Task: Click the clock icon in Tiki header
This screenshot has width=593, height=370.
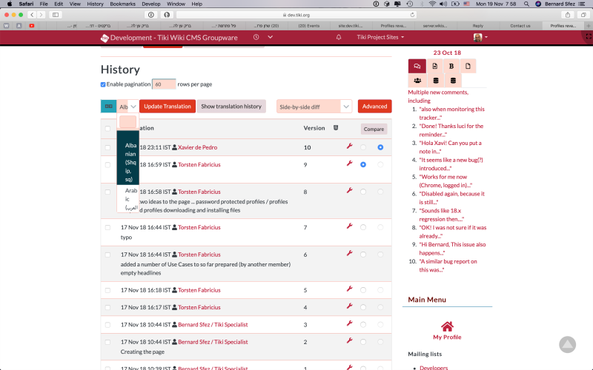Action: pos(256,37)
